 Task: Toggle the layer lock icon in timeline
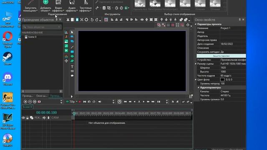[28, 117]
